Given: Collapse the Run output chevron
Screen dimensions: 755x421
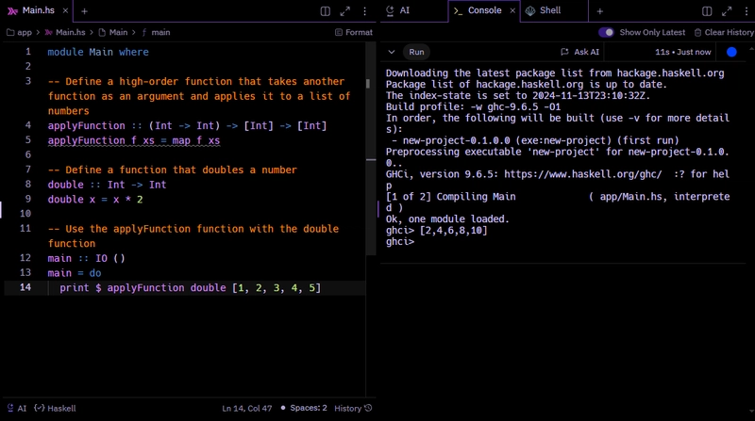Looking at the screenshot, I should tap(392, 52).
